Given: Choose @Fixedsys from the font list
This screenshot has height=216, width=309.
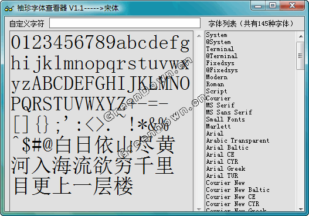Looking at the screenshot, I should (222, 70).
